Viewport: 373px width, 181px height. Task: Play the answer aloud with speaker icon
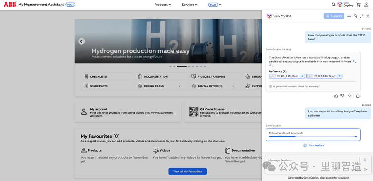pyautogui.click(x=350, y=95)
